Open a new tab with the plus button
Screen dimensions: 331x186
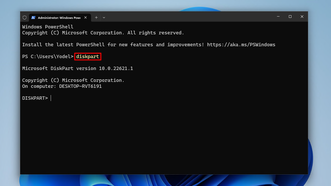pos(96,18)
